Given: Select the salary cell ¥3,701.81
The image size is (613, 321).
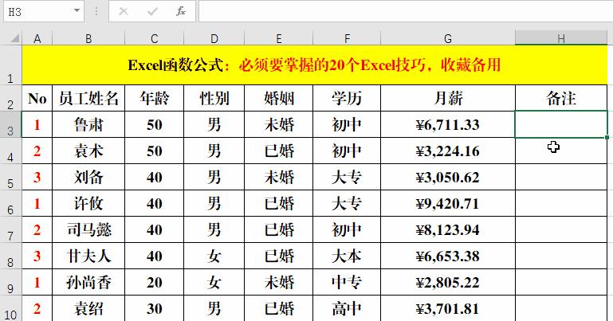Looking at the screenshot, I should click(x=448, y=308).
